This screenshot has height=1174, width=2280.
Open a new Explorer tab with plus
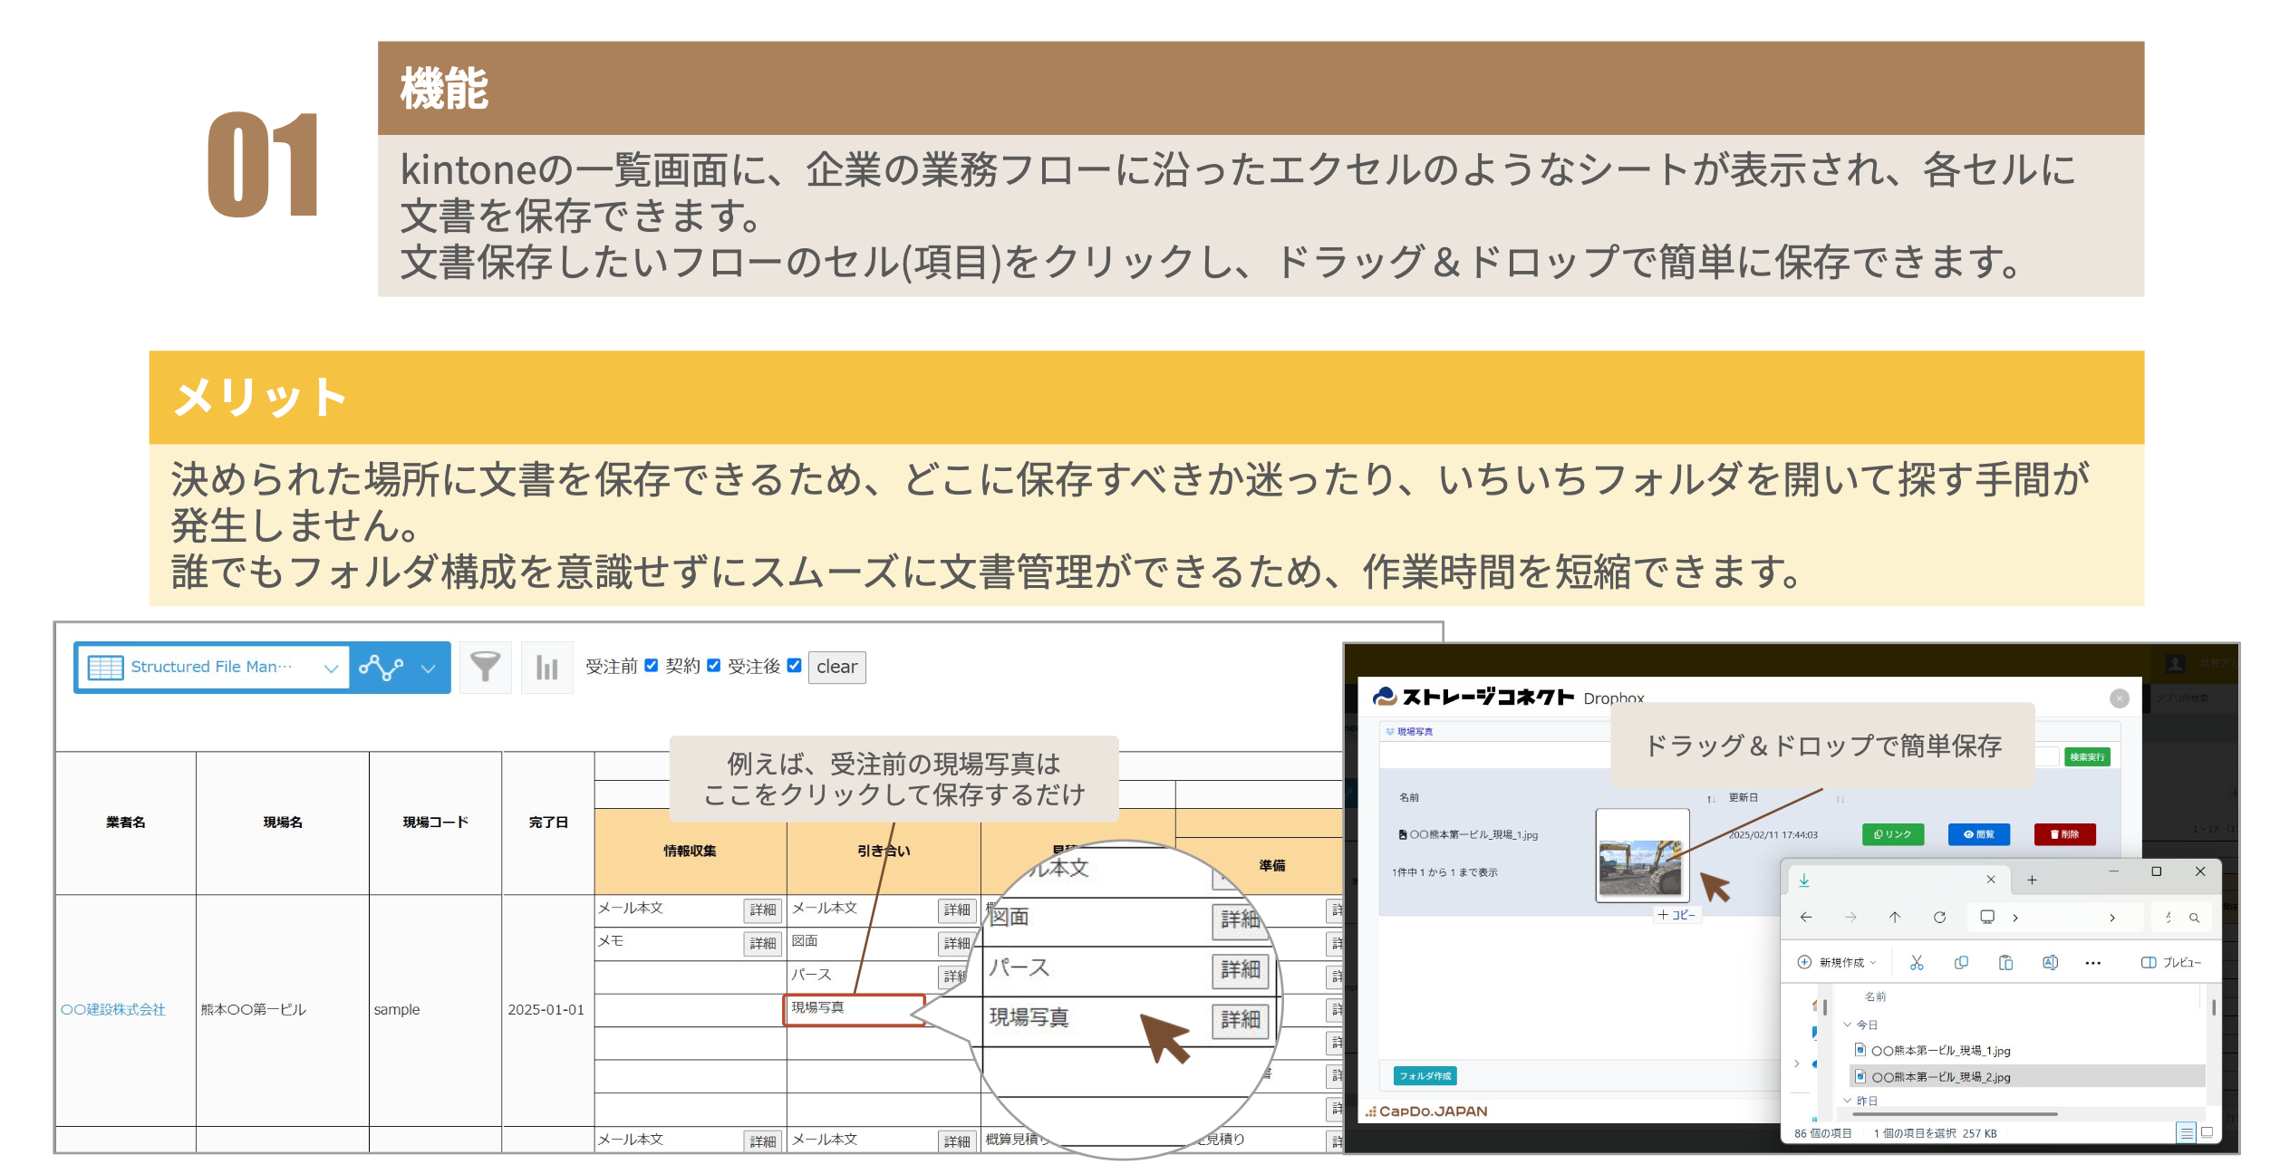pos(2032,880)
